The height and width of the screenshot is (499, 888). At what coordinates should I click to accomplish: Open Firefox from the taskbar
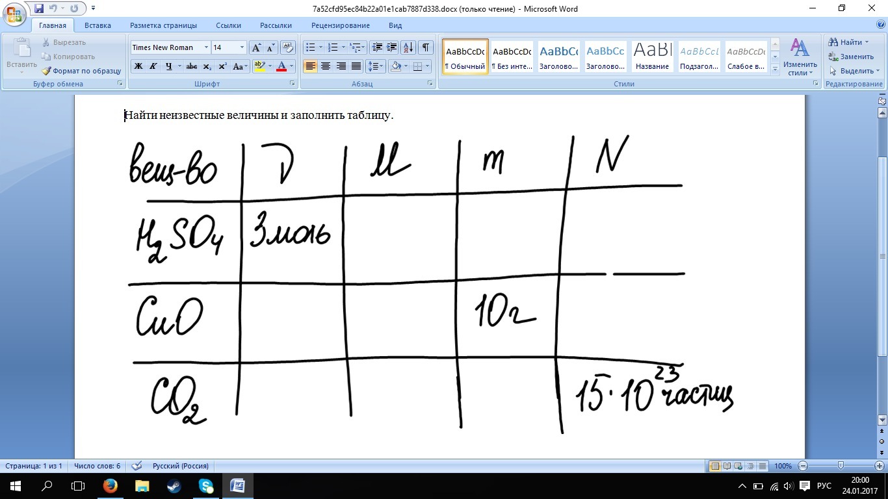(x=110, y=485)
